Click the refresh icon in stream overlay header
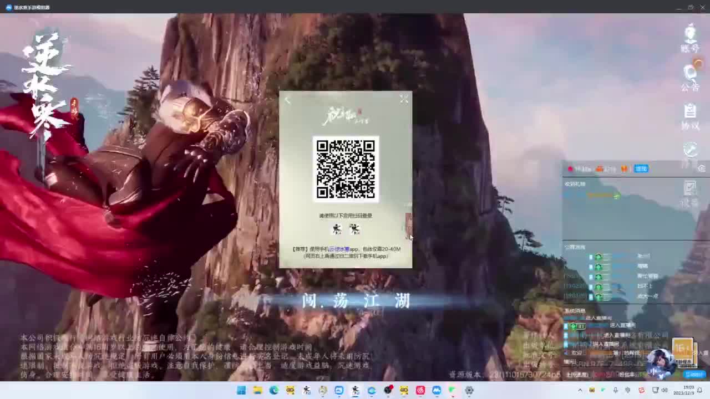Image resolution: width=710 pixels, height=399 pixels. click(702, 168)
